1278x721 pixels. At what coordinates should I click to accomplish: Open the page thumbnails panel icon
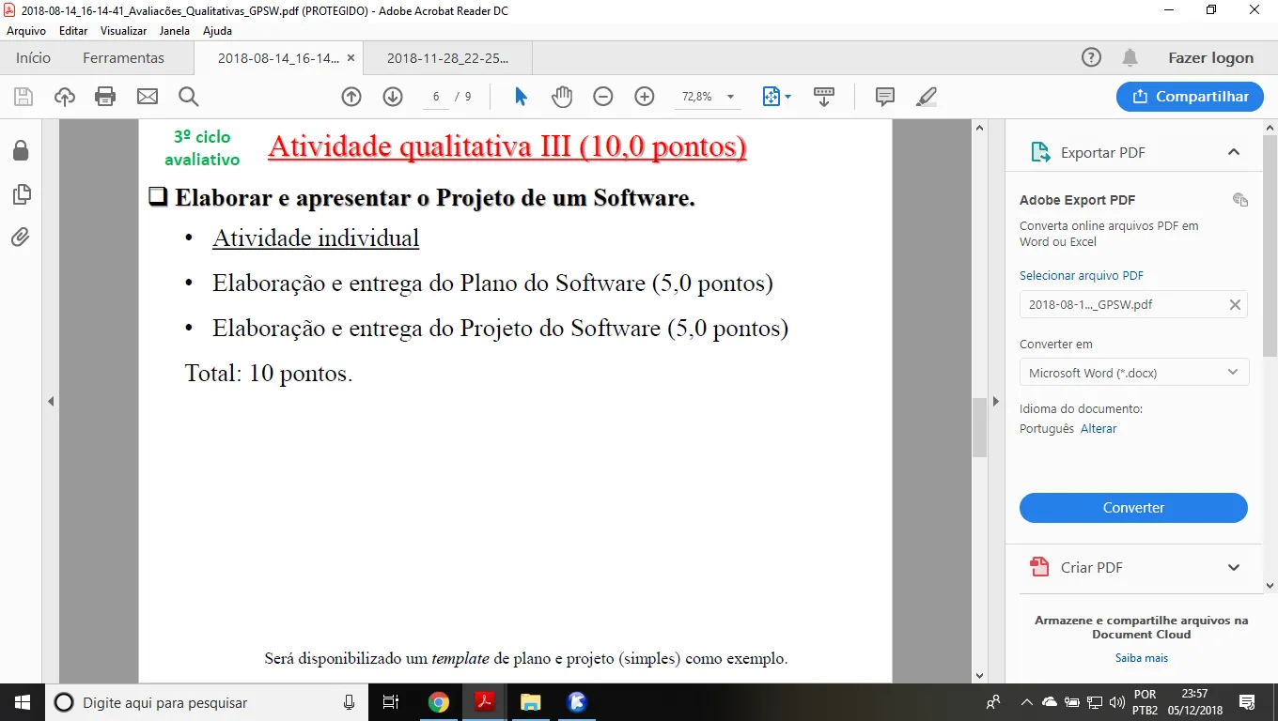click(x=21, y=194)
